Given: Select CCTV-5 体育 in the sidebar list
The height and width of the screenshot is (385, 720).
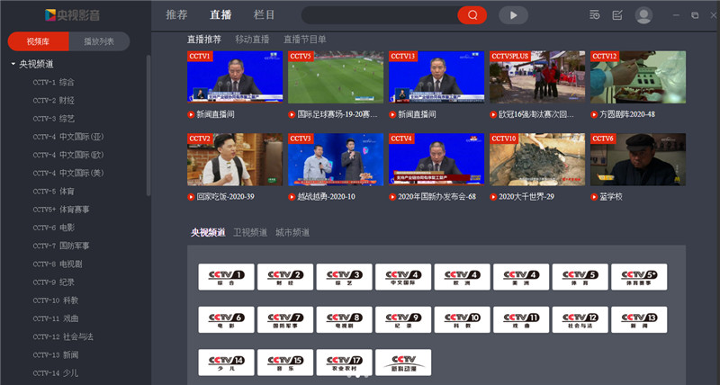Looking at the screenshot, I should pos(53,192).
